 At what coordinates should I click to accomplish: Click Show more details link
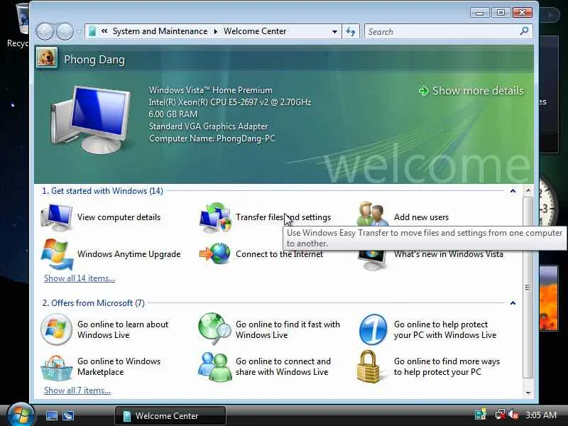tap(471, 91)
